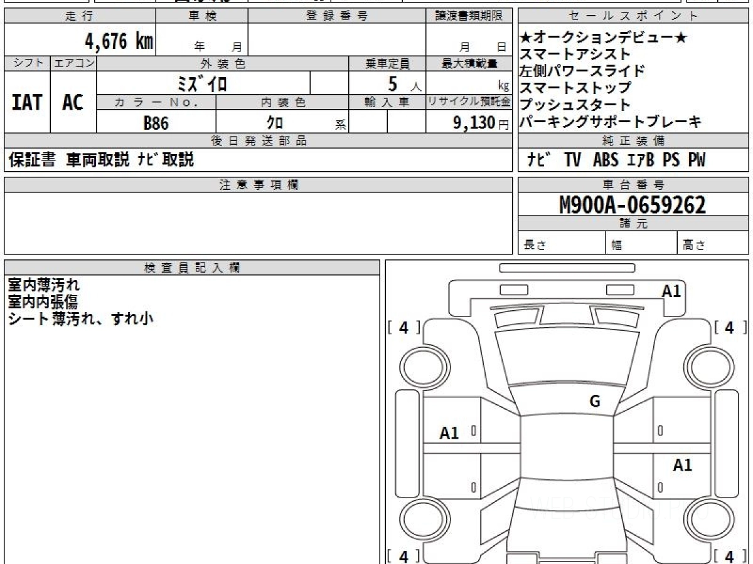Screen dimensions: 753x564
Task: Select the セールスポイント heading
Action: pos(633,16)
